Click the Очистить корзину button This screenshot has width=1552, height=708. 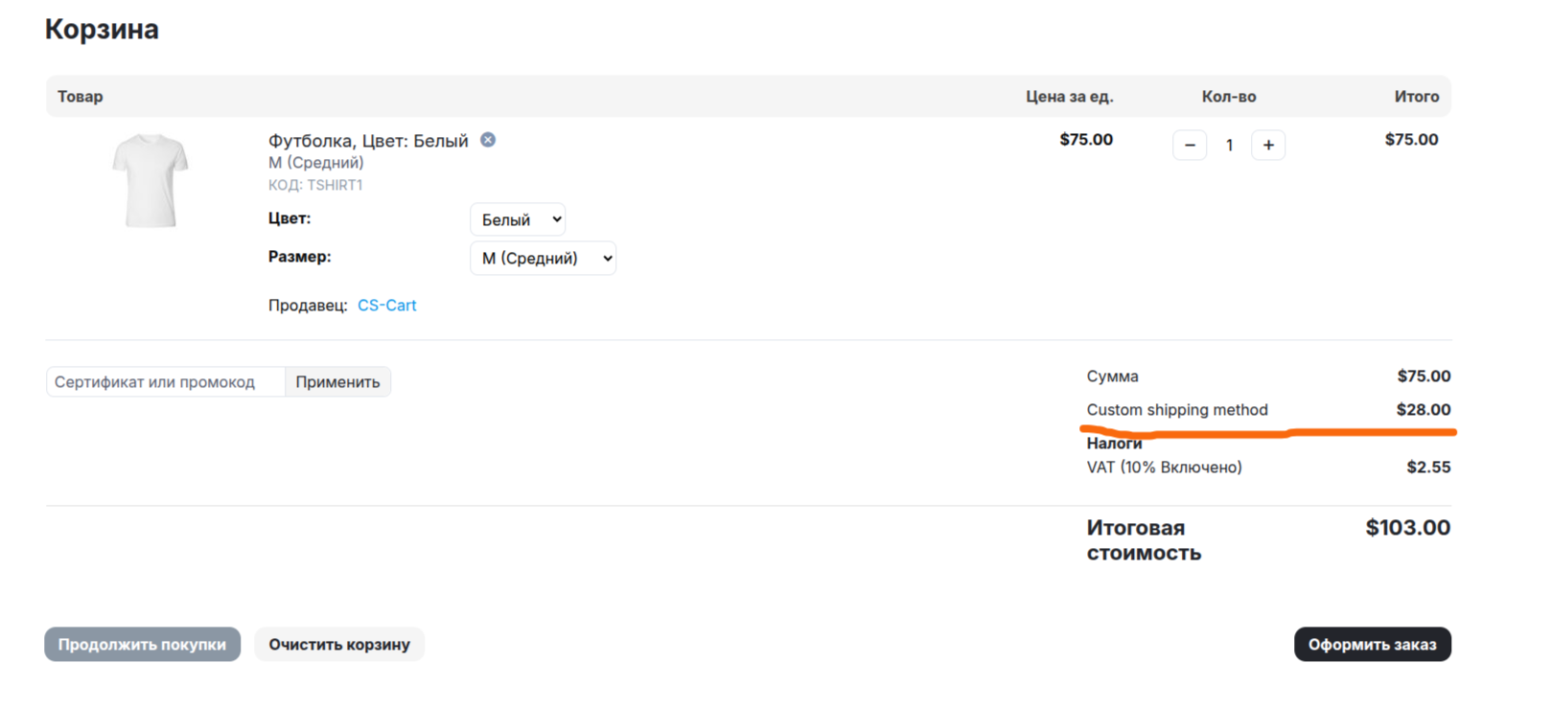click(x=339, y=644)
